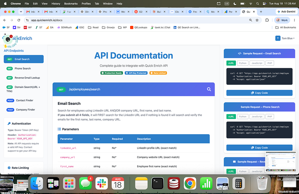Open the tab search dropdown arrow
Screen dimensions: 299x194
pyautogui.click(x=21, y=12)
